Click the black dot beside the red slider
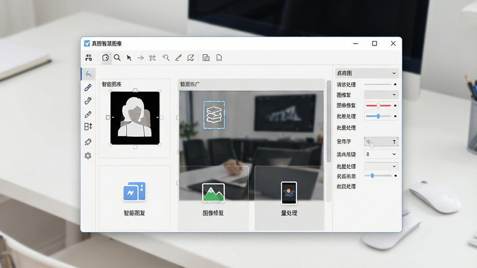Screen dimensions: 477x268 (x=395, y=106)
